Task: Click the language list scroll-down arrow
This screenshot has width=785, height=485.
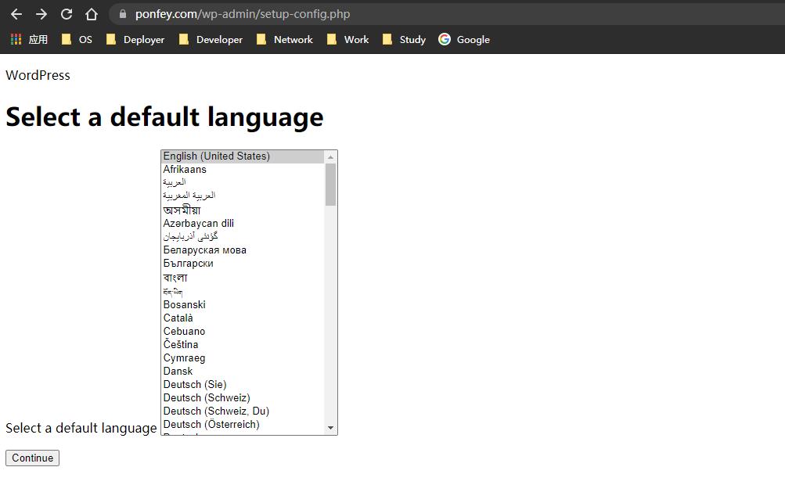Action: pyautogui.click(x=330, y=428)
